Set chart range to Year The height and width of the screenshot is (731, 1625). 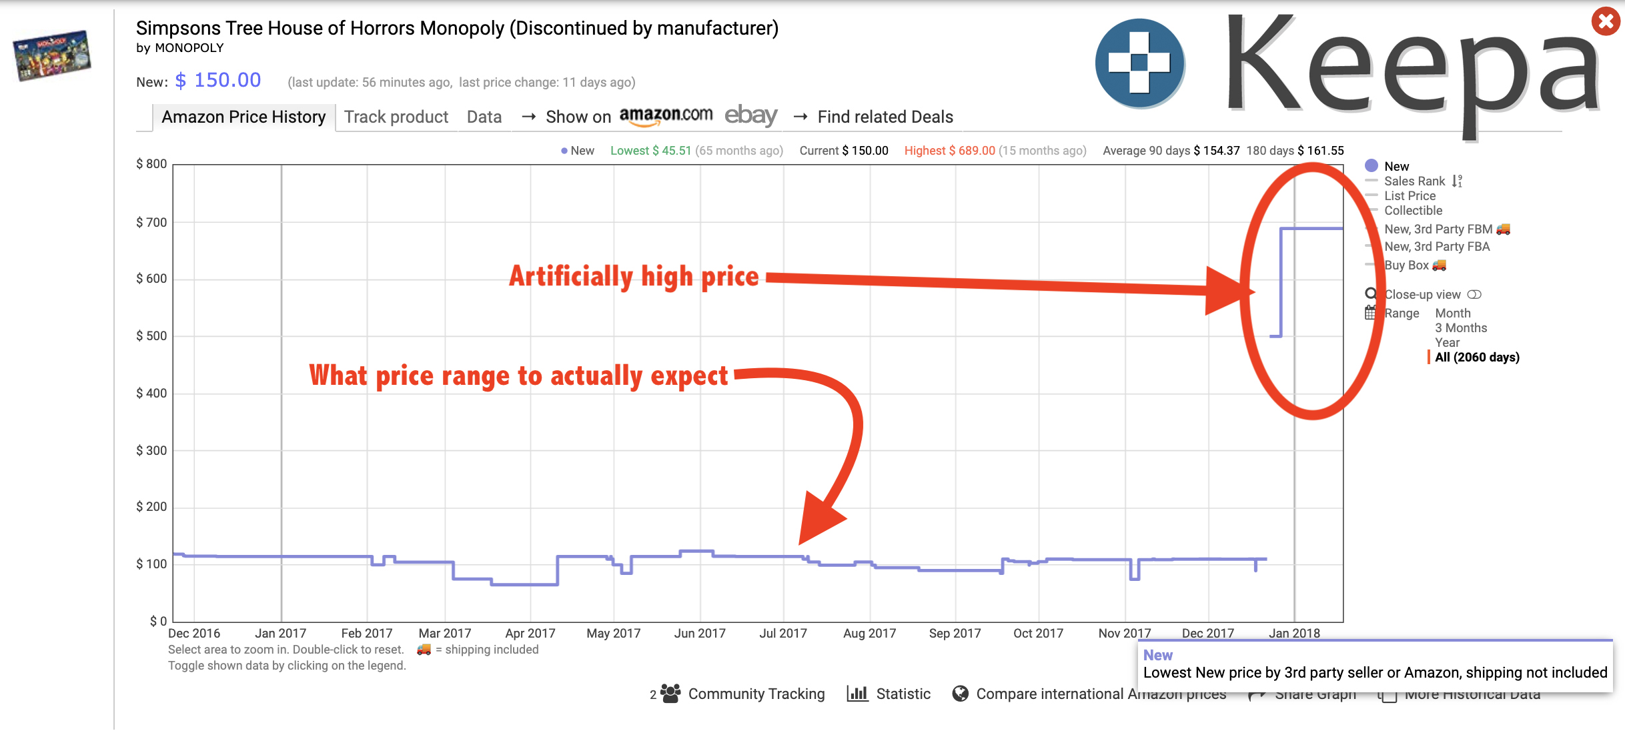coord(1447,342)
